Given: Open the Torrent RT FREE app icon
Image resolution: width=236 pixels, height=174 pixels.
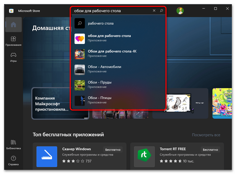Looking at the screenshot, I should pos(144,157).
